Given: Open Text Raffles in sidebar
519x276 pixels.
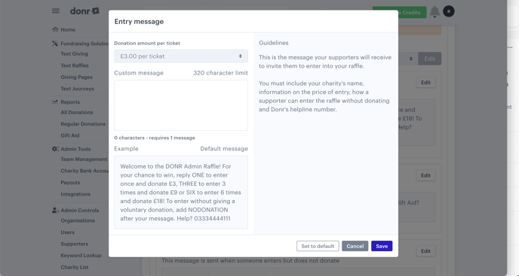Looking at the screenshot, I should pos(75,65).
